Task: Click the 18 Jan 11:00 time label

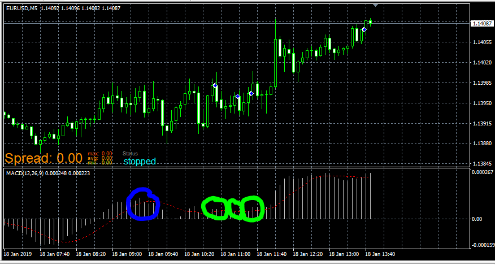Action: pyautogui.click(x=235, y=254)
